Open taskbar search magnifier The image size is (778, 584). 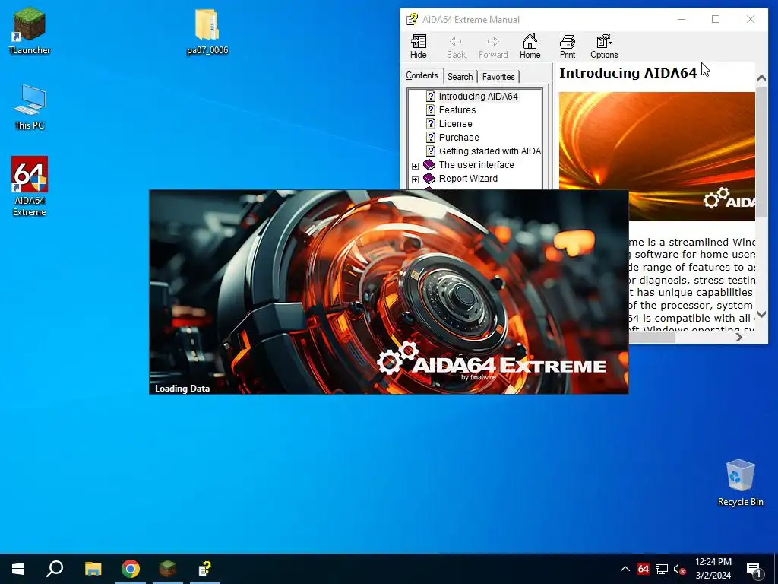coord(55,569)
